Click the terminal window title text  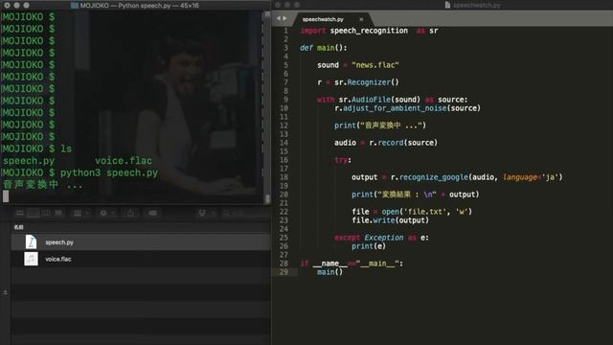pos(139,6)
